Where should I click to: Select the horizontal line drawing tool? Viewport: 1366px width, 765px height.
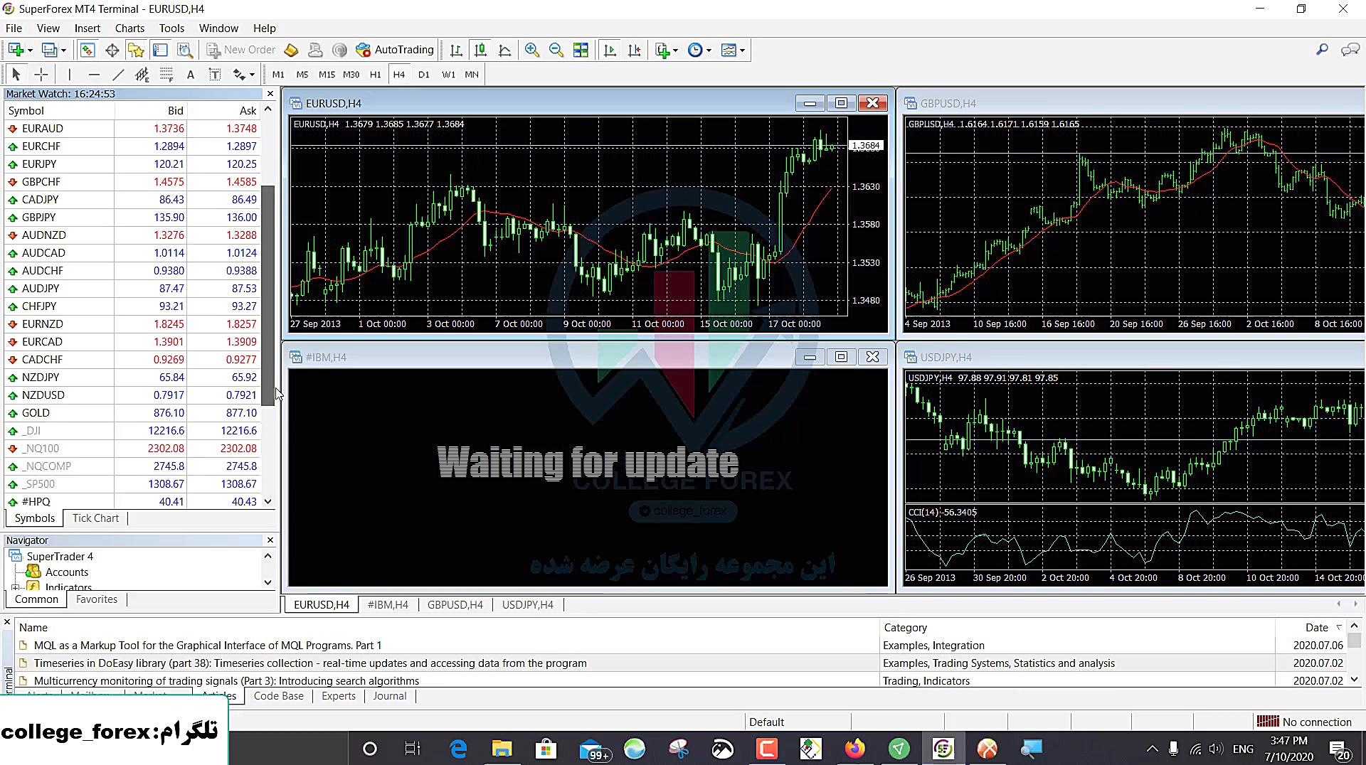tap(94, 74)
